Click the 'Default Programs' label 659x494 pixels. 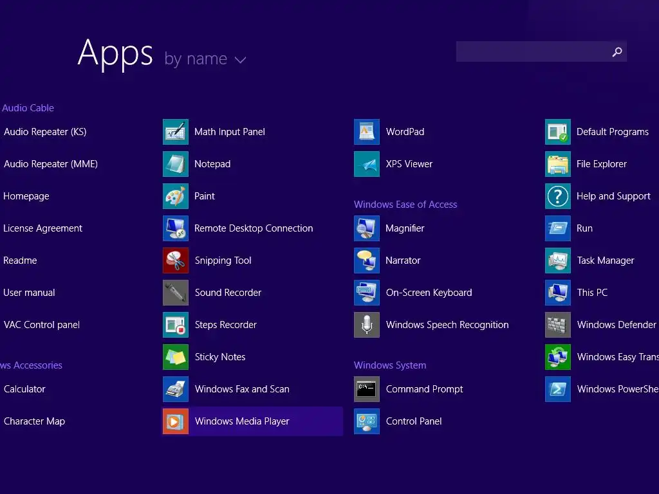click(613, 132)
